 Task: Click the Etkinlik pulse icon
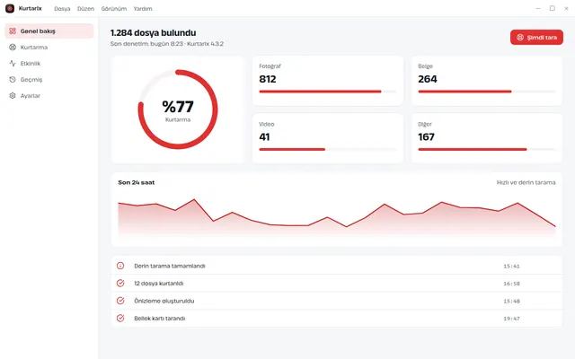tap(13, 64)
